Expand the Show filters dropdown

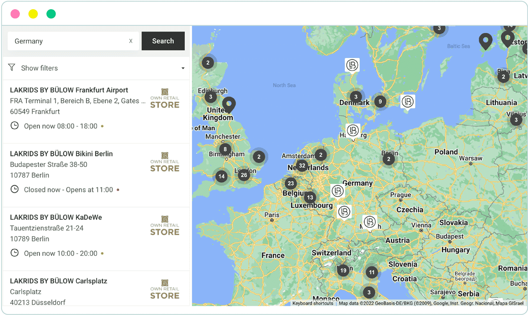click(40, 68)
